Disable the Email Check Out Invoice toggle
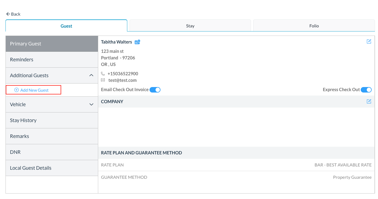Viewport: 378px width, 199px height. click(155, 90)
